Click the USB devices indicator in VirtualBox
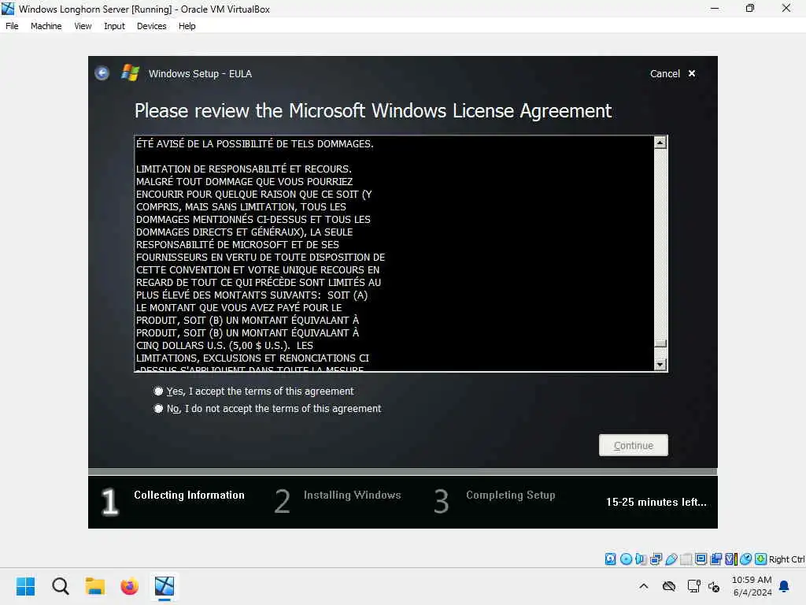The width and height of the screenshot is (806, 605). point(671,559)
